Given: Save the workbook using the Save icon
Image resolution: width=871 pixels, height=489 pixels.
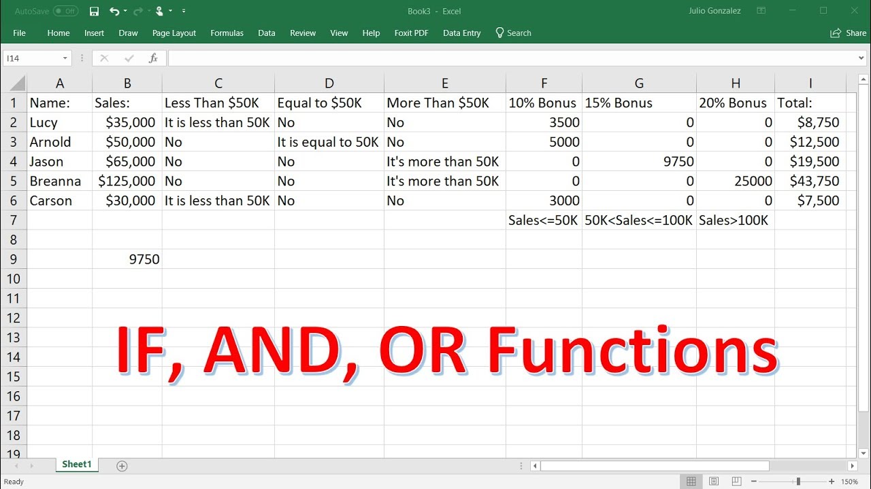Looking at the screenshot, I should point(94,11).
